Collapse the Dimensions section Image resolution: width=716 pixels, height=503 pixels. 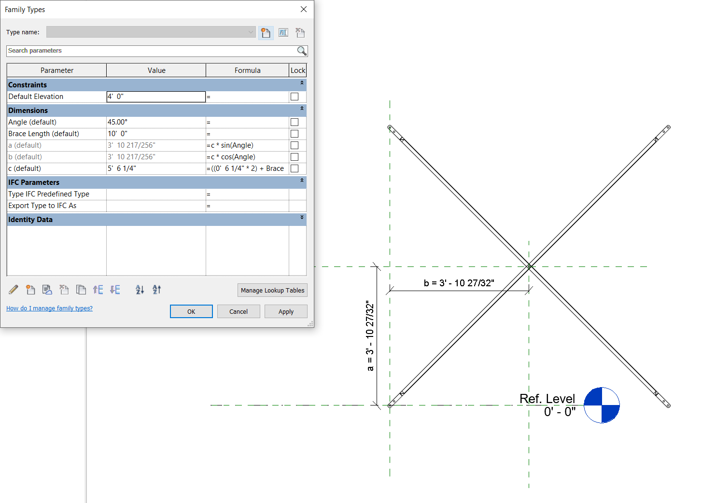[x=302, y=108]
